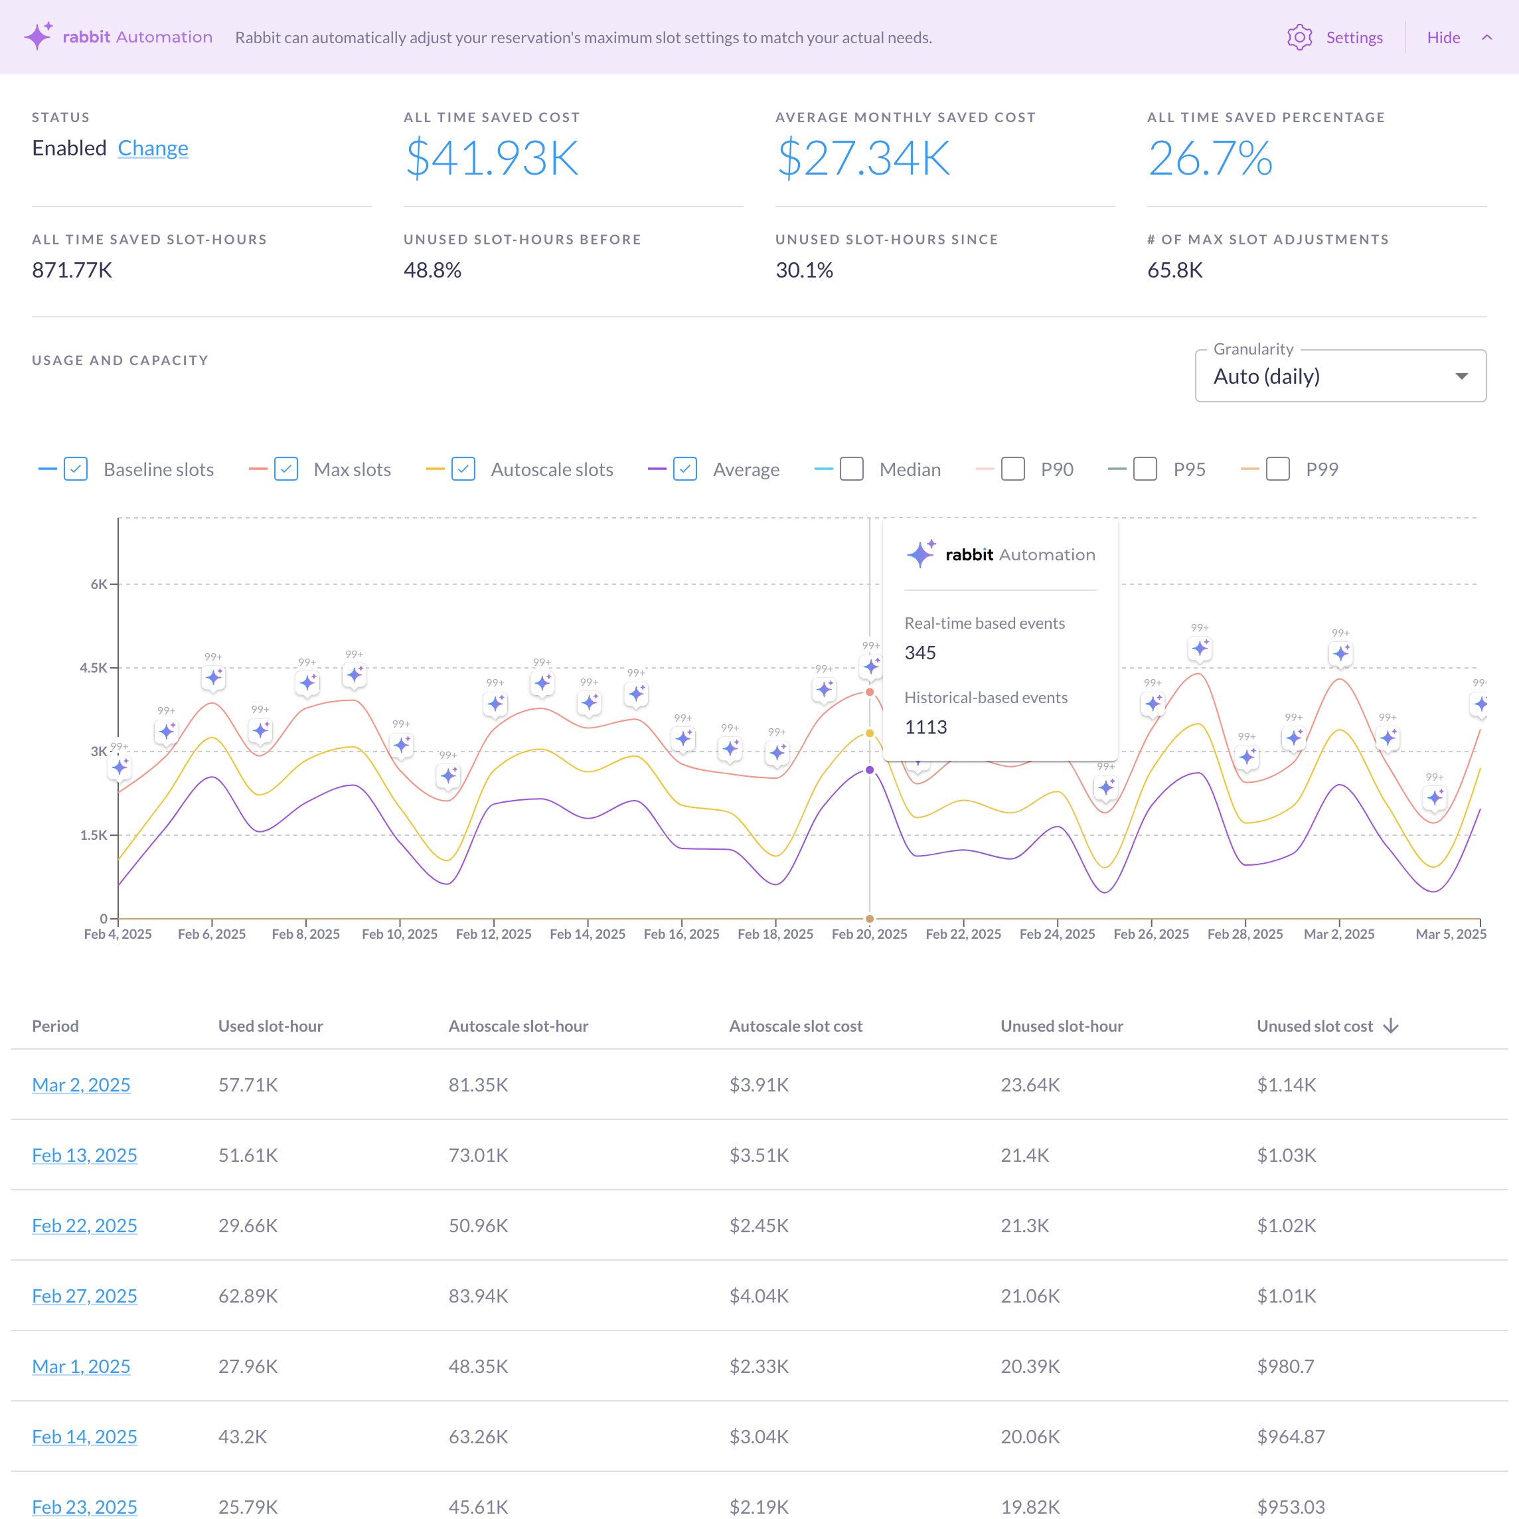Viewport: 1519px width, 1519px height.
Task: Open Settings via the gear icon
Action: tap(1300, 37)
